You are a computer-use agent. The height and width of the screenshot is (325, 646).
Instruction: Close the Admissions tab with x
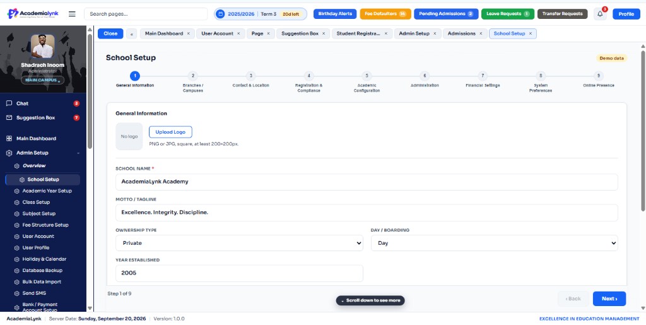[x=480, y=34]
